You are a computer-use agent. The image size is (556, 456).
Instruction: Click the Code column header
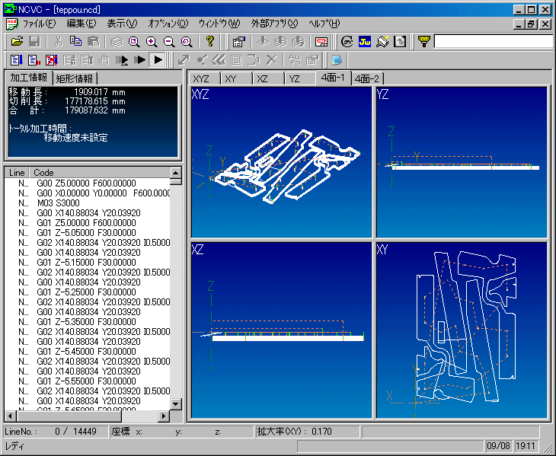click(x=99, y=173)
